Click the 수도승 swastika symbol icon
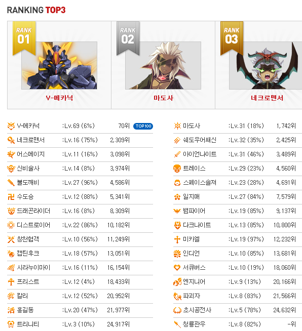302x331 pixels. [11, 197]
